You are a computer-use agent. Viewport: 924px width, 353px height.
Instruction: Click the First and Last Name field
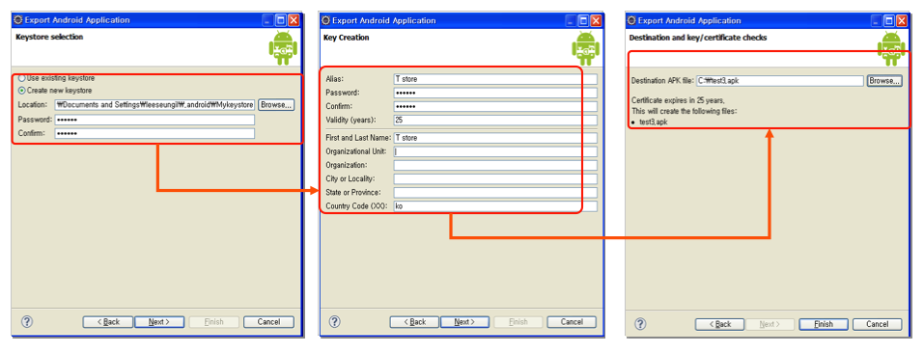495,138
